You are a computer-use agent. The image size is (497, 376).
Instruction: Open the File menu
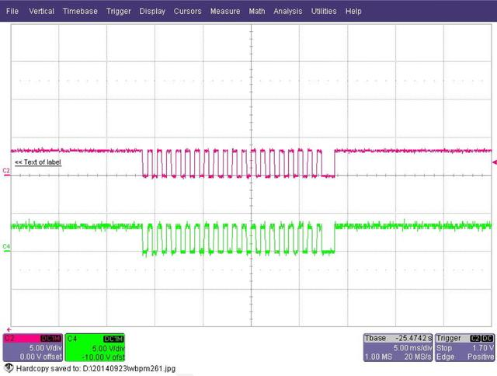[13, 12]
